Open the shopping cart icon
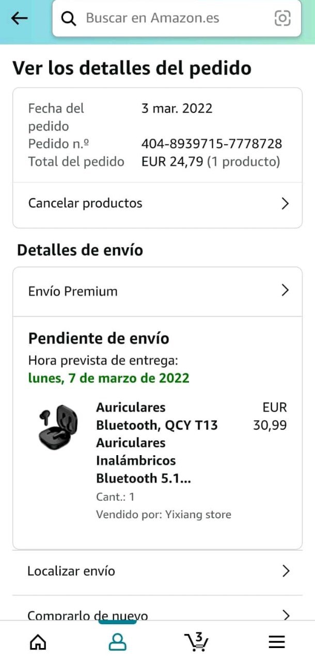This screenshot has width=315, height=662. click(x=196, y=641)
